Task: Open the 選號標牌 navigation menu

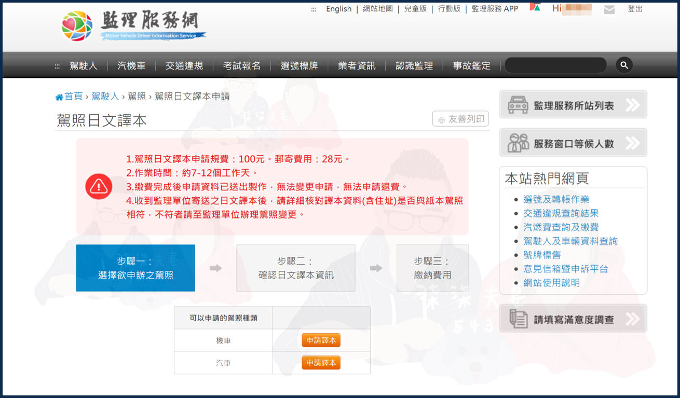Action: click(x=299, y=66)
